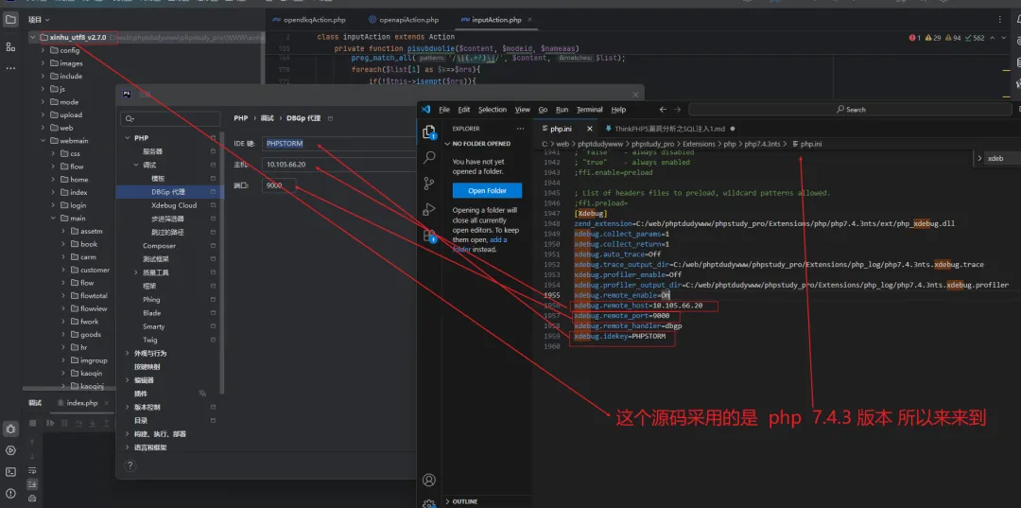Viewport: 1021px width, 508px height.
Task: Toggle replace chevron in VS Code find widget
Action: [981, 158]
